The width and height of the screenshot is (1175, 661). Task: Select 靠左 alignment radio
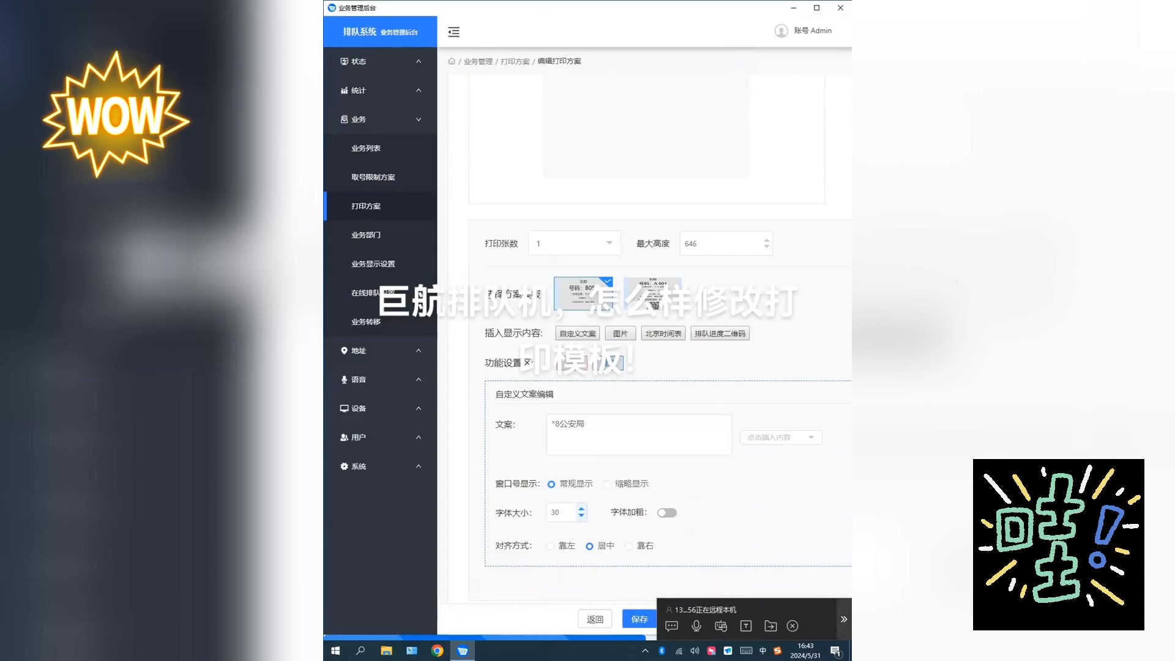point(550,546)
